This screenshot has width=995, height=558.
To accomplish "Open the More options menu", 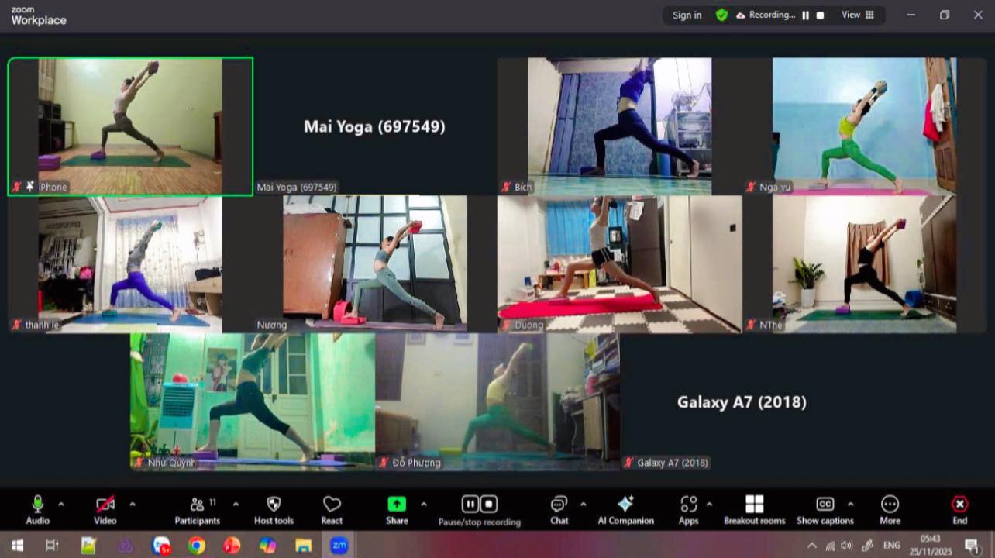I will [x=890, y=505].
